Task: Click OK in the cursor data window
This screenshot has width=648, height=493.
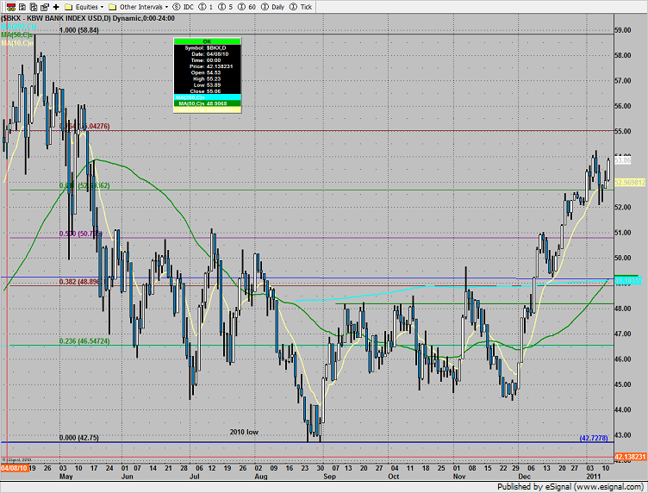Action: [x=207, y=41]
